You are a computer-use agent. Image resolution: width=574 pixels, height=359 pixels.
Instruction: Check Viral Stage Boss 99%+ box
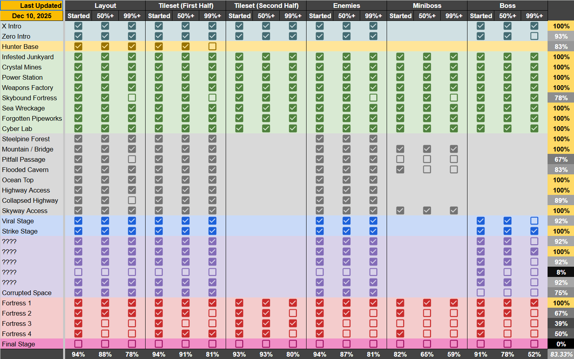pyautogui.click(x=534, y=221)
